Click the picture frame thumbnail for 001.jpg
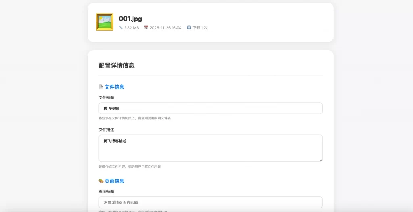The width and height of the screenshot is (413, 212). point(104,22)
